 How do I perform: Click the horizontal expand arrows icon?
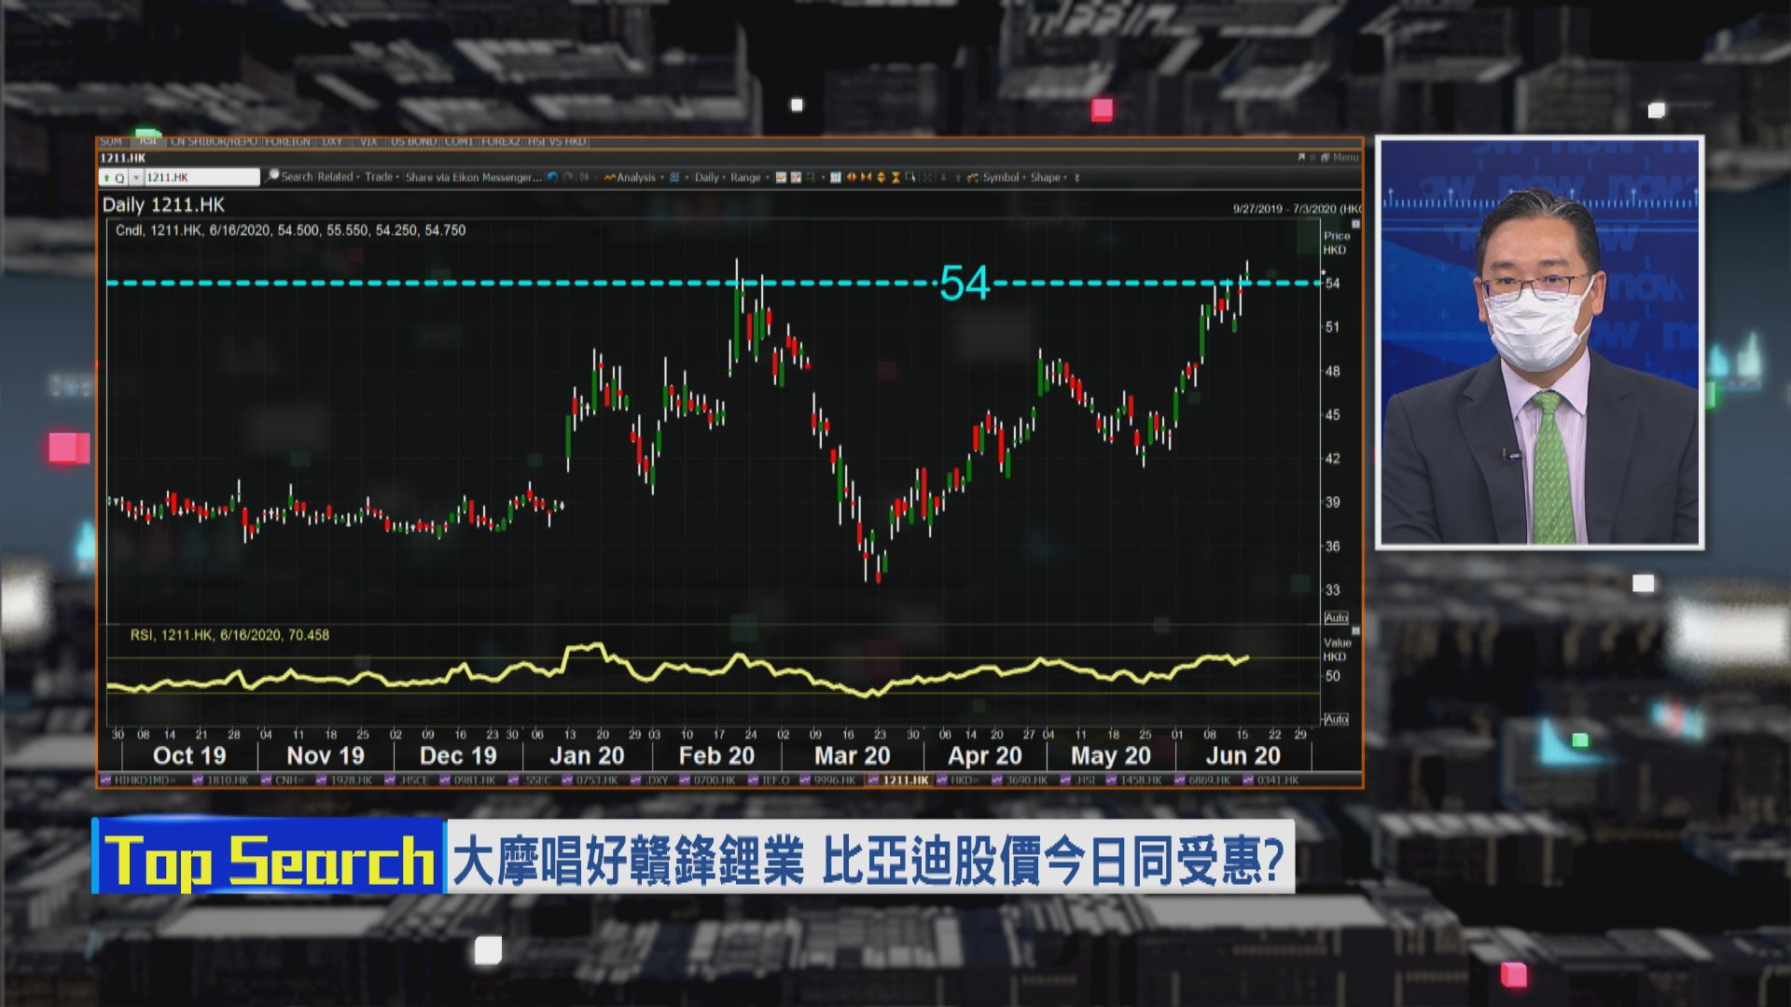point(852,177)
